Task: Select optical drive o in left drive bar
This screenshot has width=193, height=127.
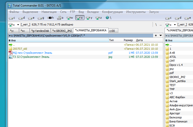Action: click(60, 18)
